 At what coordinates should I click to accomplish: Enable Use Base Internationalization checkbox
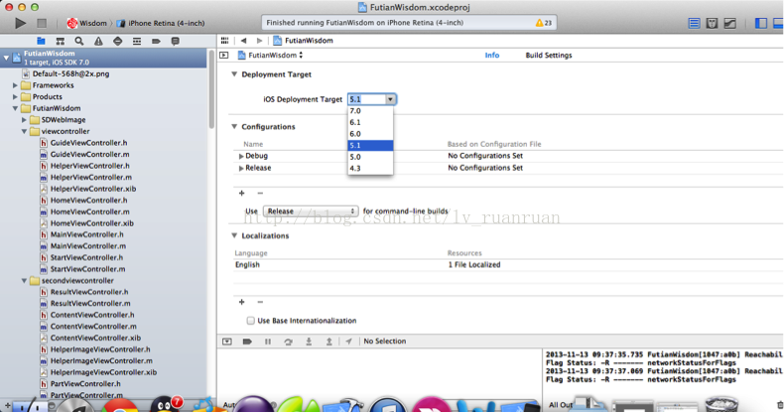tap(250, 321)
